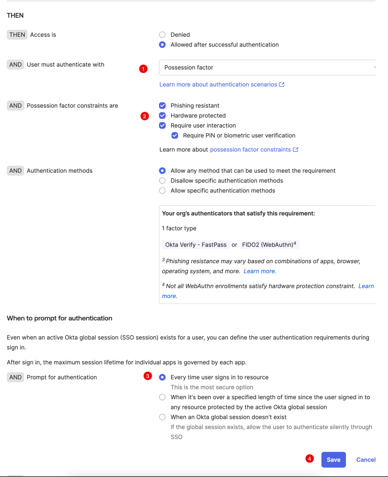This screenshot has width=388, height=477.
Task: Open the possession factor constraints link
Action: pos(250,150)
